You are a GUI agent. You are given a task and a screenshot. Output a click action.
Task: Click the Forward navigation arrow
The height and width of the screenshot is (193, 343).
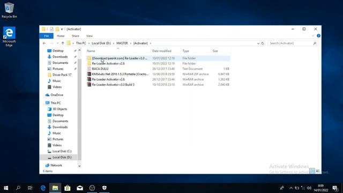(51, 43)
